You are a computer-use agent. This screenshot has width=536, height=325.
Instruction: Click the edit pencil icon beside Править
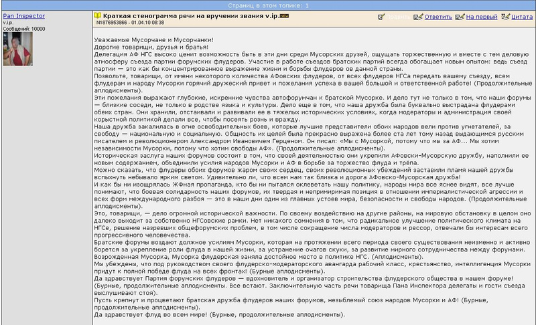point(381,17)
